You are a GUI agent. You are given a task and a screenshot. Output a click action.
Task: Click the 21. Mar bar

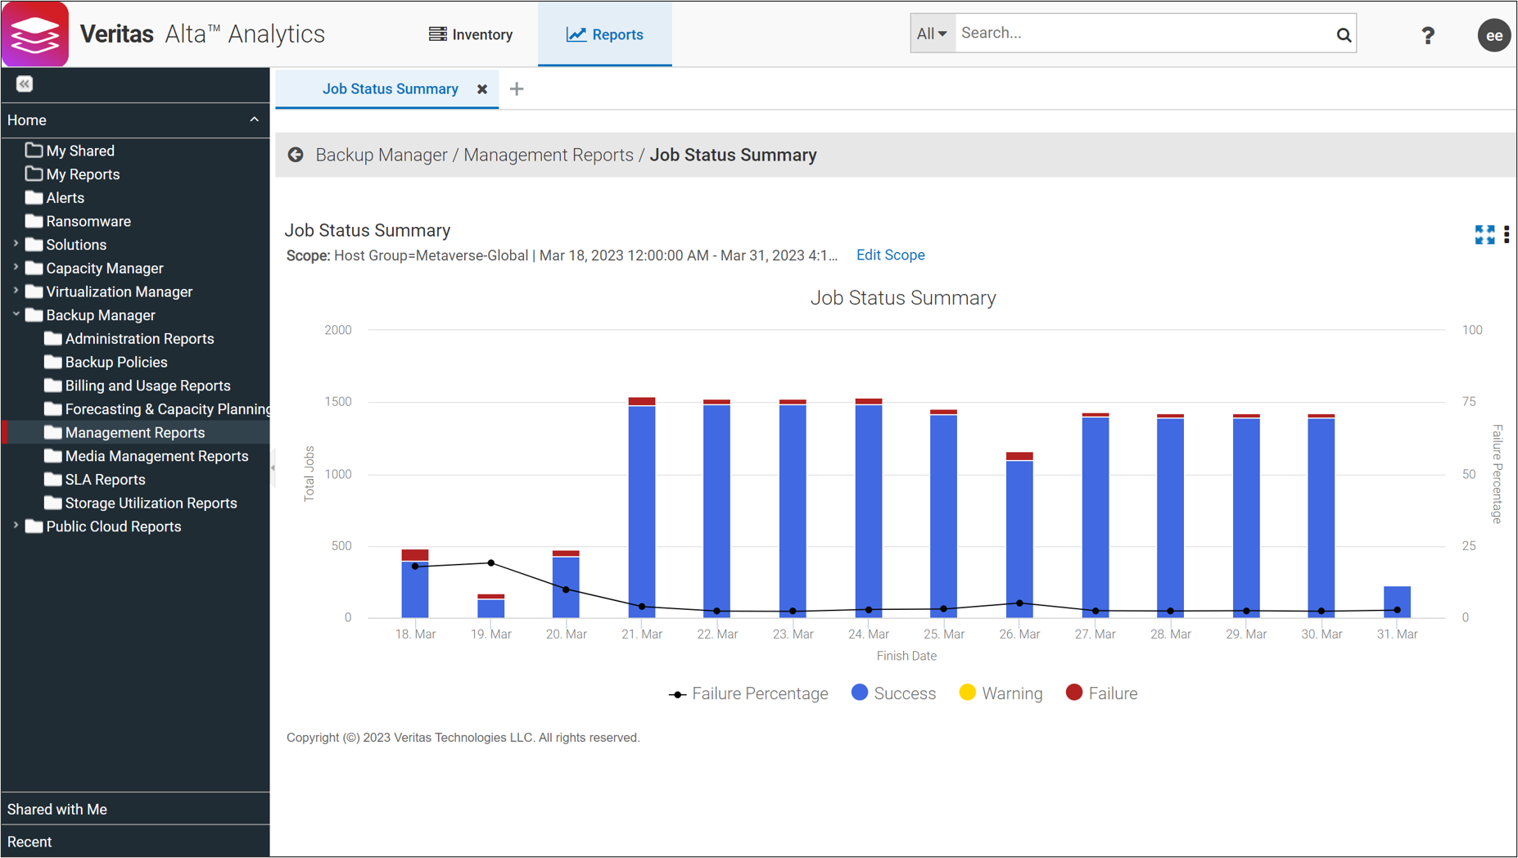(642, 508)
